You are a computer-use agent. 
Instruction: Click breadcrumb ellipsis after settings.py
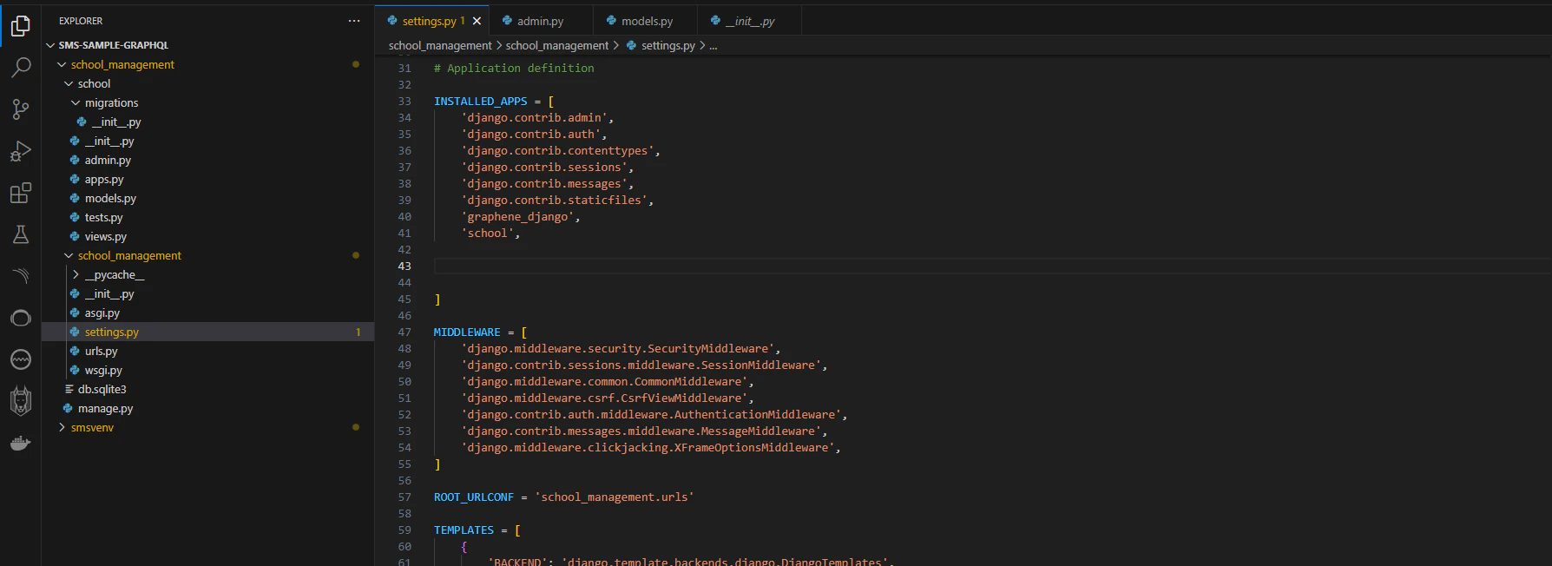click(x=714, y=45)
